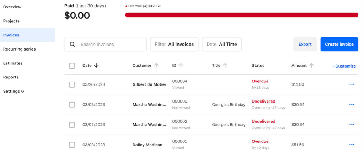
Task: Check the Gilbert du Motier invoice checkbox
Action: (72, 84)
